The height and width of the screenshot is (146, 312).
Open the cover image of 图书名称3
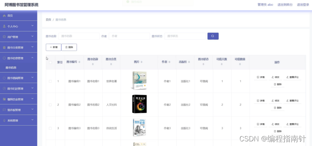tap(139, 127)
